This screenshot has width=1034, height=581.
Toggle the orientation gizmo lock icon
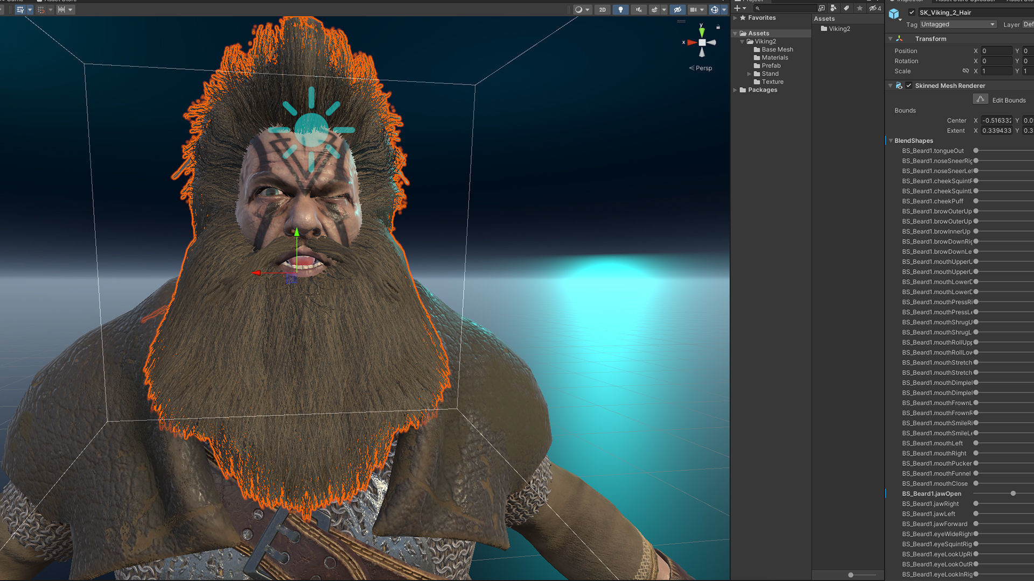tap(718, 27)
